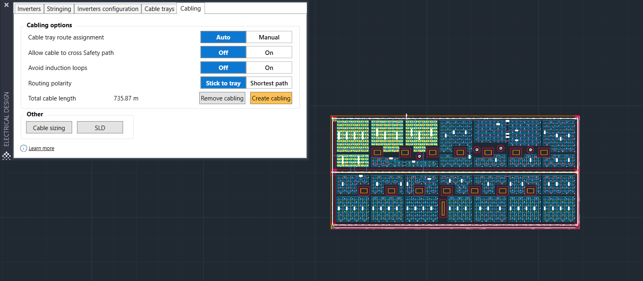Select the tall vertical orange inverter symbol
The height and width of the screenshot is (281, 643).
pos(443,209)
